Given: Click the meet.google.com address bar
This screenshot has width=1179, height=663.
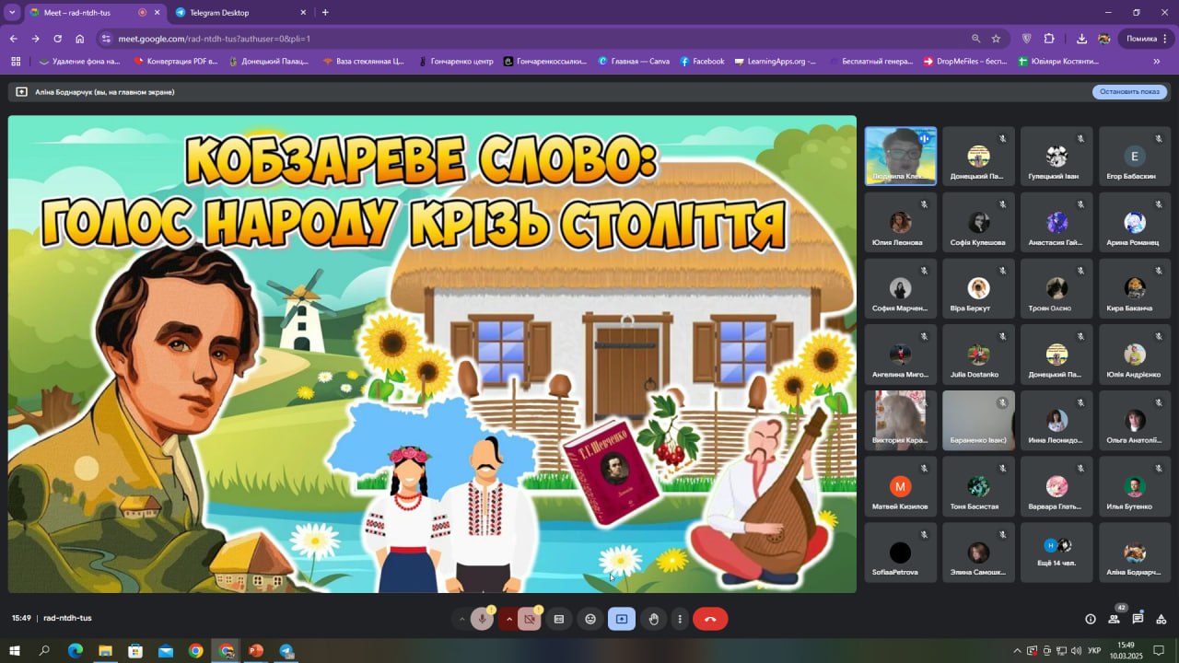Looking at the screenshot, I should pos(534,39).
